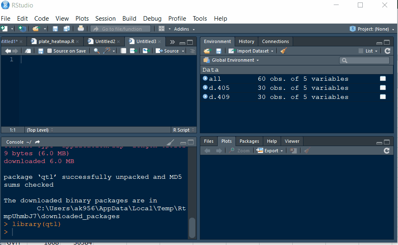This screenshot has width=398, height=245.
Task: Refresh the current plot
Action: pos(386,151)
